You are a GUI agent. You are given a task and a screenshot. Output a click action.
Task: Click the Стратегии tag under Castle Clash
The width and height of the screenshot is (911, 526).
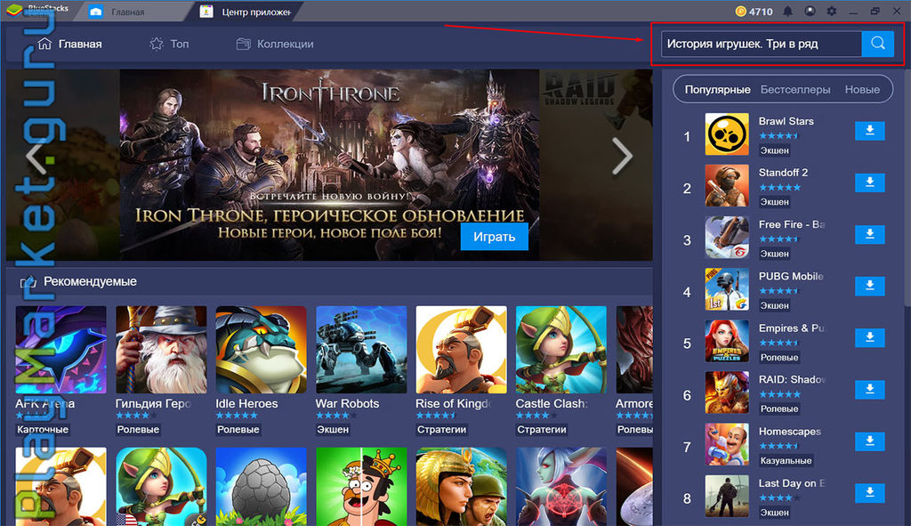[x=542, y=430]
